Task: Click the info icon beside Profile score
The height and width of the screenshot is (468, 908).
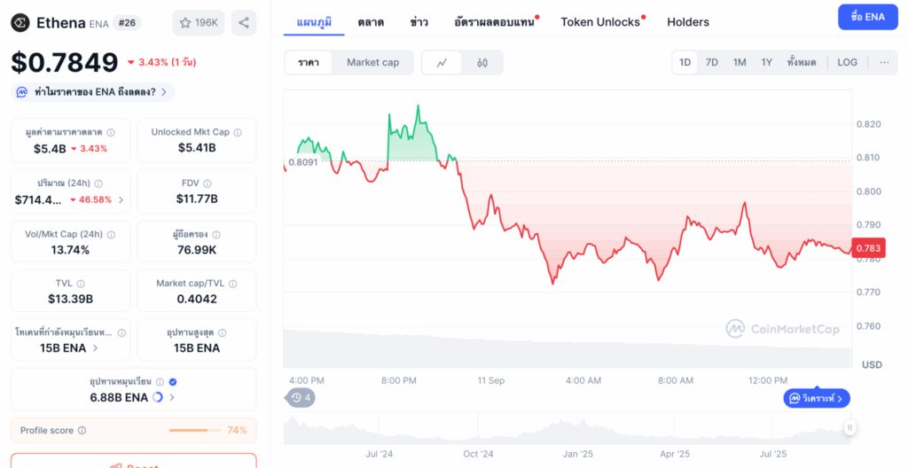Action: coord(82,431)
